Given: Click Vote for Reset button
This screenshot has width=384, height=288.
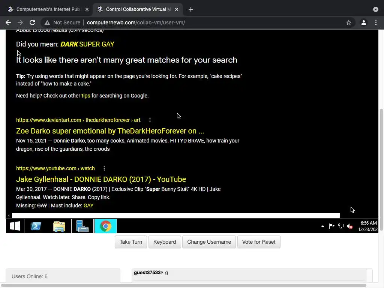Looking at the screenshot, I should pyautogui.click(x=259, y=242).
